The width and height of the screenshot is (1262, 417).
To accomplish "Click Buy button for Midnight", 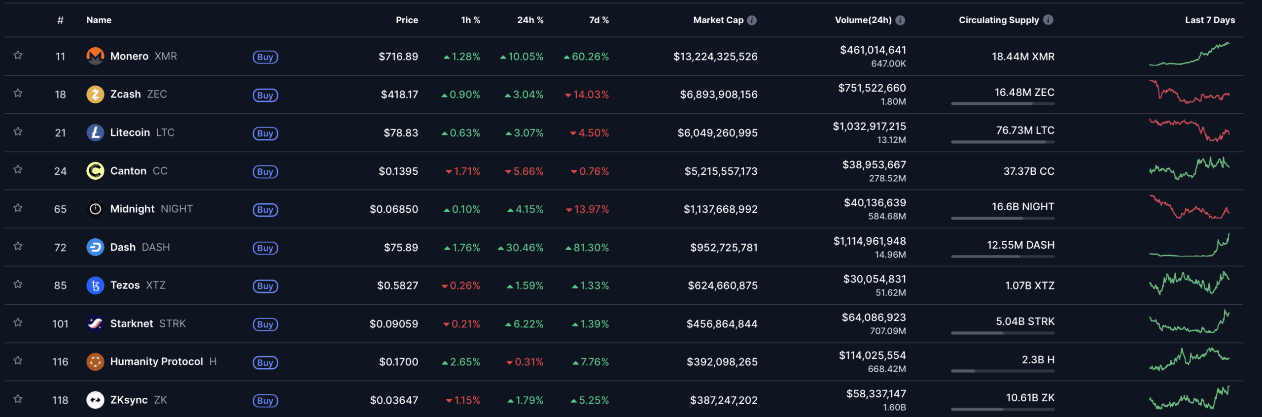I will tap(265, 210).
